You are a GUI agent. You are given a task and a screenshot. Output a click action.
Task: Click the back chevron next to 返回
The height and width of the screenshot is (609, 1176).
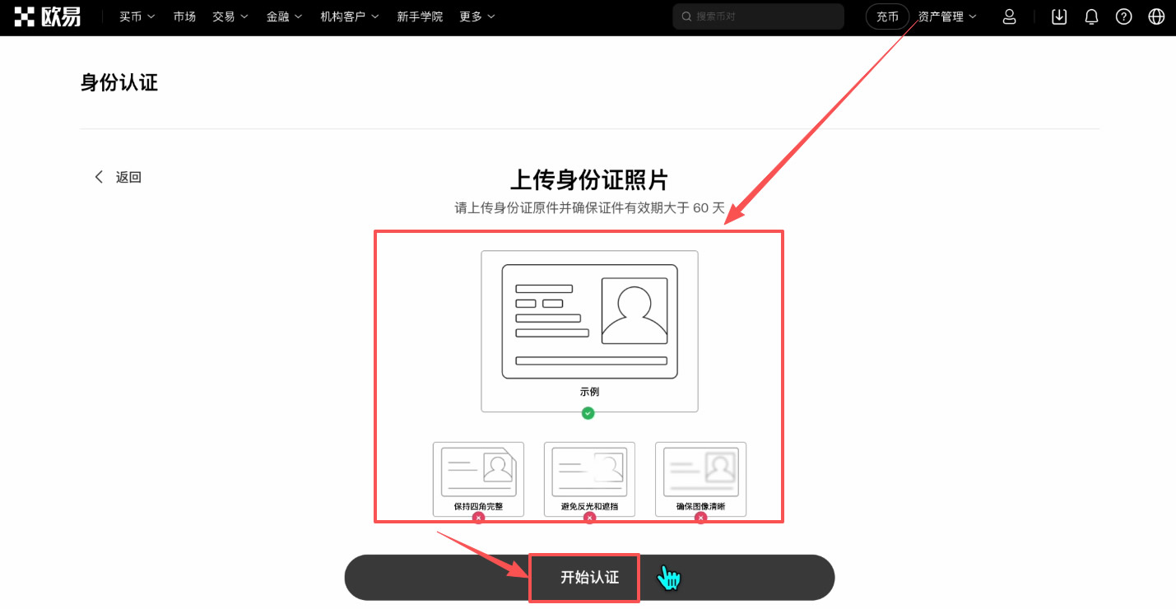[98, 177]
